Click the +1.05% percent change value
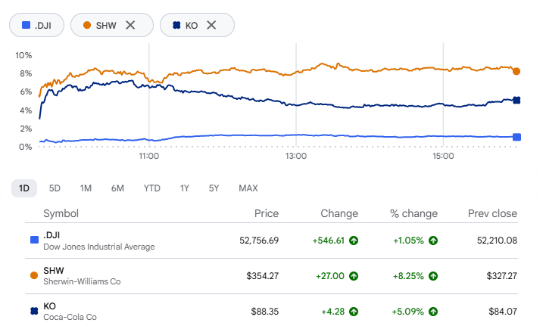The width and height of the screenshot is (546, 329). pyautogui.click(x=408, y=241)
